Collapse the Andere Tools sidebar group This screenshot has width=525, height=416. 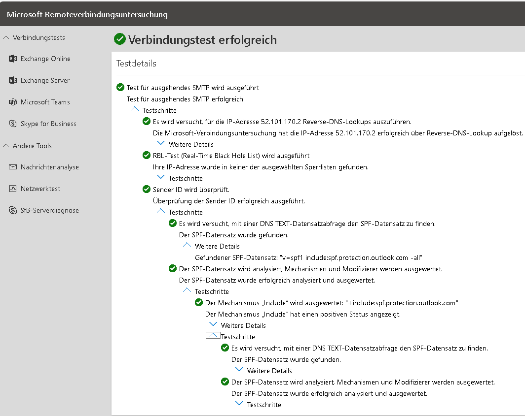6,146
